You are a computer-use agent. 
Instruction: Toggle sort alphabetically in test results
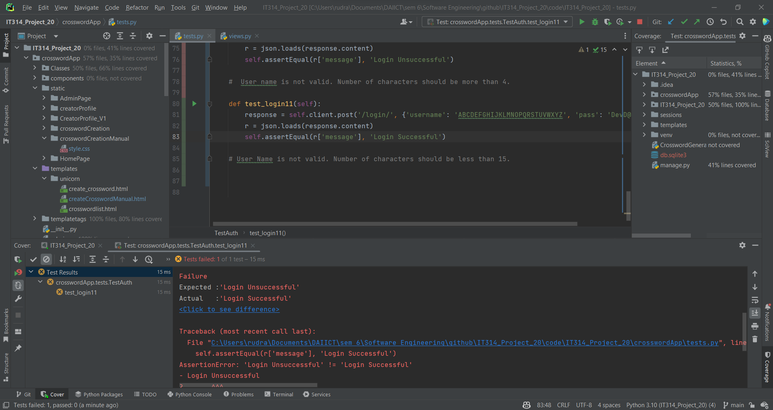coord(63,259)
